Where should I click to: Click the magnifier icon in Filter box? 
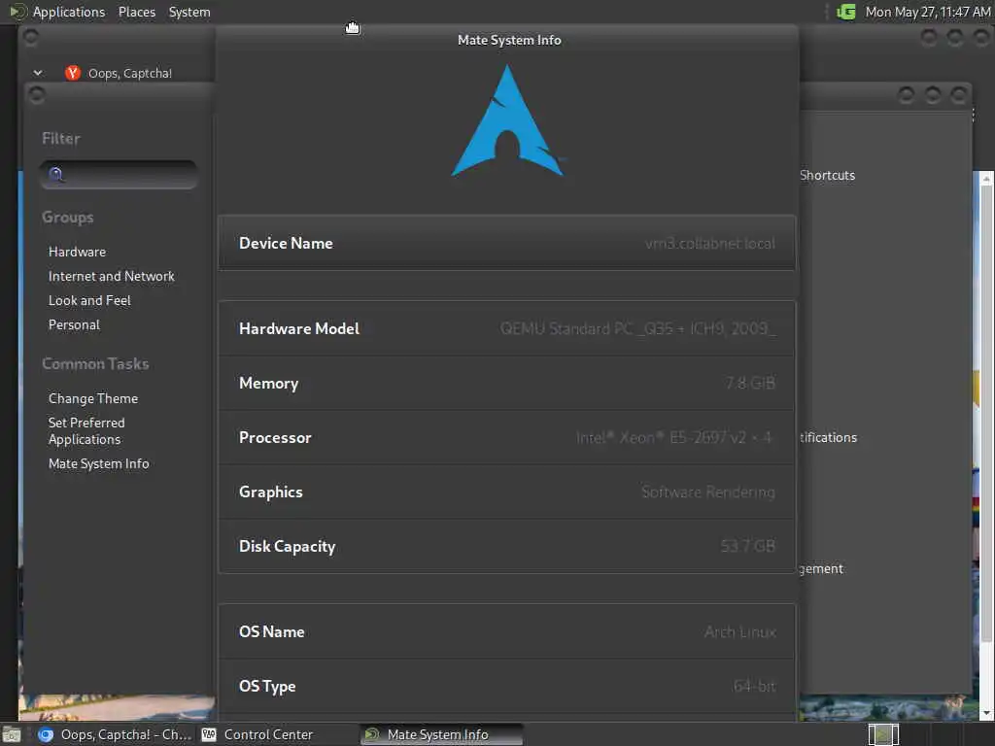point(56,175)
